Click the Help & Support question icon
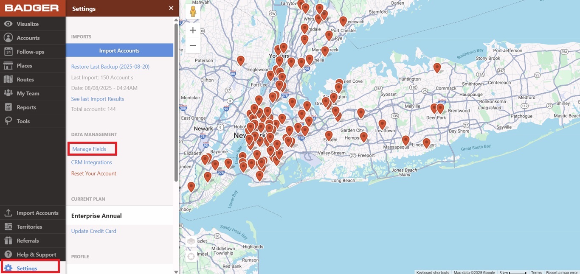Image resolution: width=580 pixels, height=274 pixels. coord(8,254)
